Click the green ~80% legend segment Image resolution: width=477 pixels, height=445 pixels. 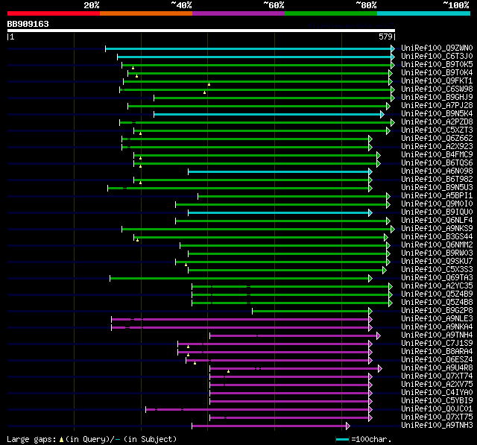(x=331, y=13)
